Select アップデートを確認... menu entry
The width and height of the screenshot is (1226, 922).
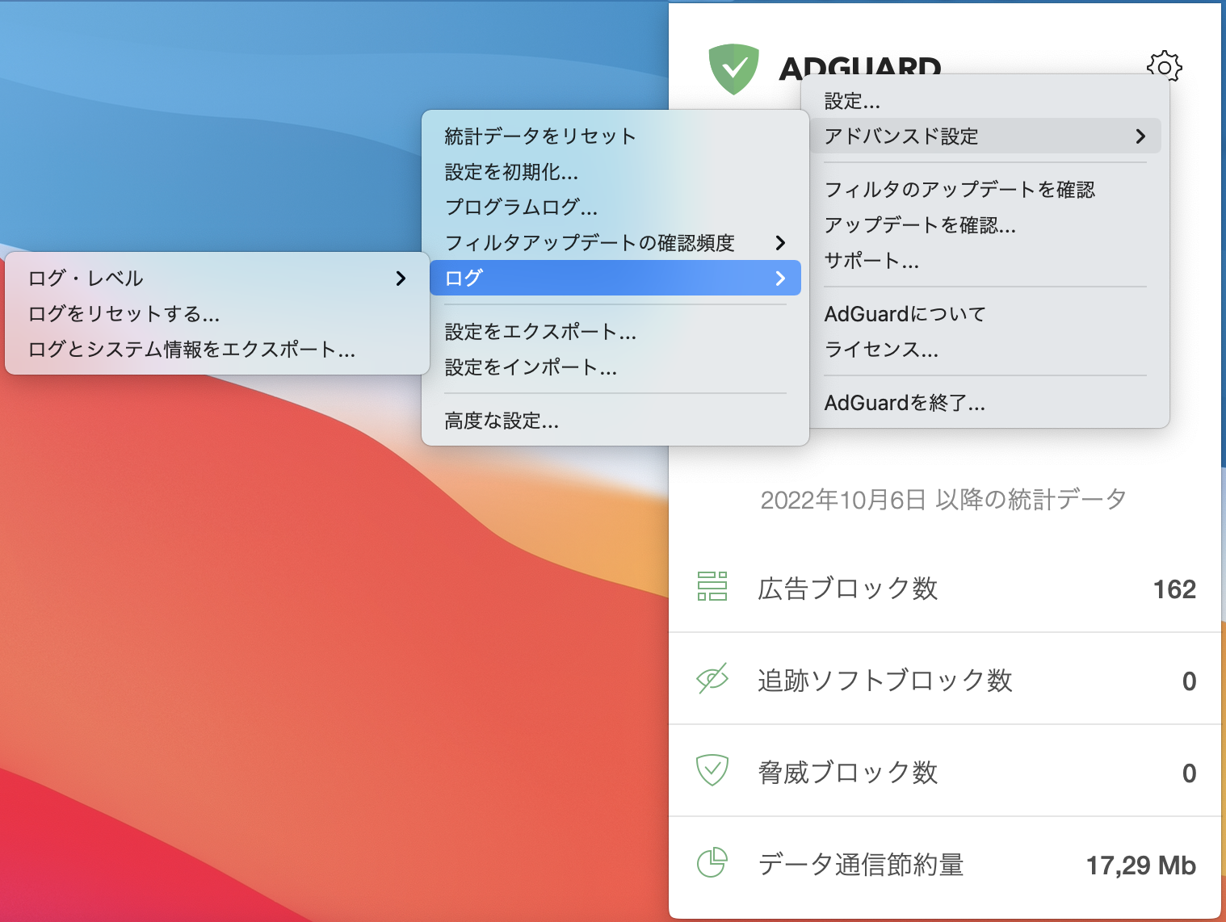tap(985, 224)
